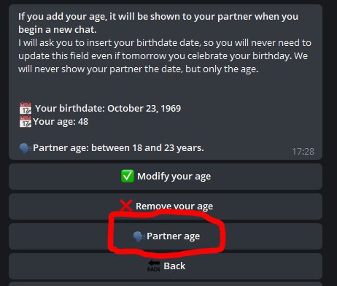Click the bold intro sentence about adding age

[x=158, y=23]
